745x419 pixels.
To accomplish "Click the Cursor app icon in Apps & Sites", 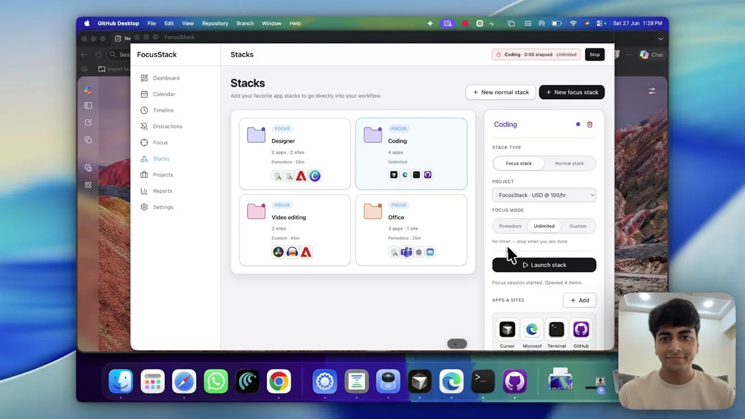I will [x=507, y=330].
